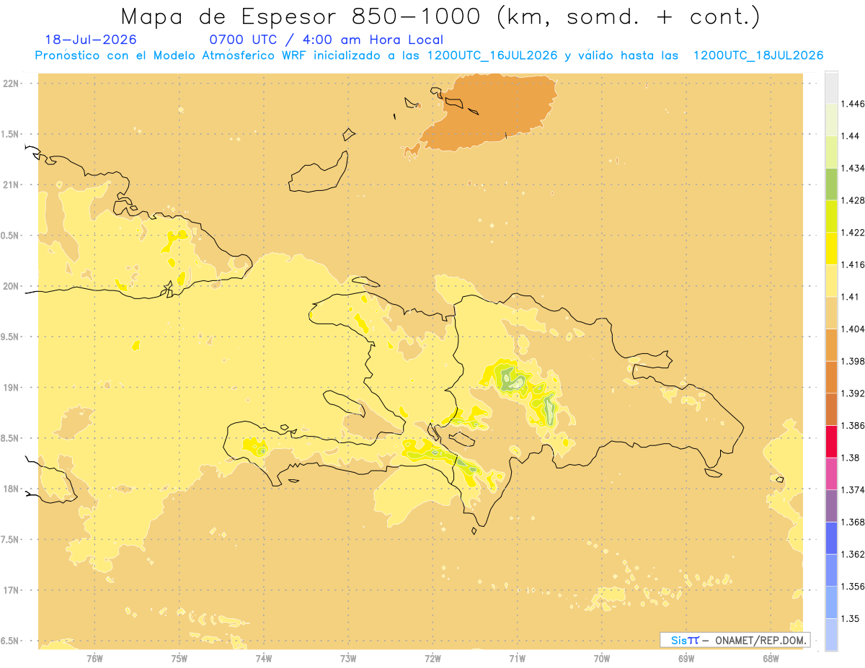Select the bright yellow 1.416–1.422 legend swatch
This screenshot has height=668, width=865.
(831, 248)
